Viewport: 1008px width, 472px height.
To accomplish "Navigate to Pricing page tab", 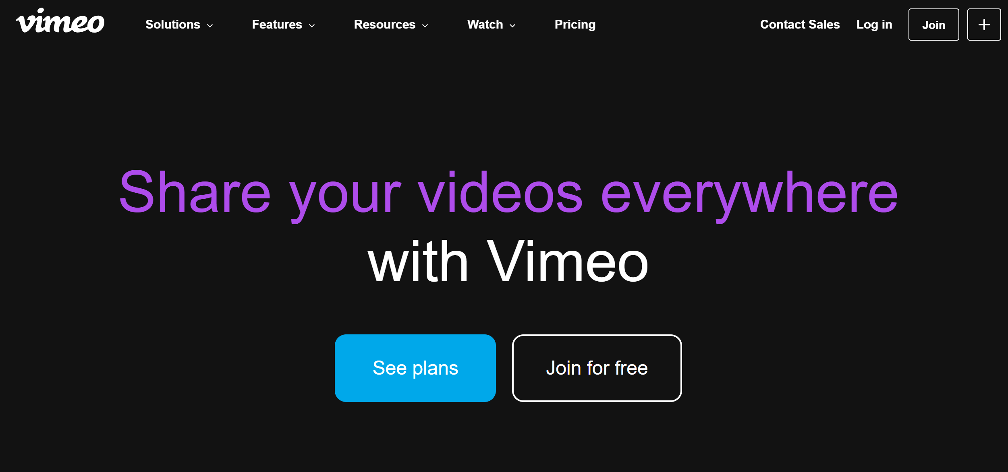I will (x=575, y=25).
